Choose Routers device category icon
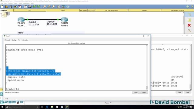 2,102
